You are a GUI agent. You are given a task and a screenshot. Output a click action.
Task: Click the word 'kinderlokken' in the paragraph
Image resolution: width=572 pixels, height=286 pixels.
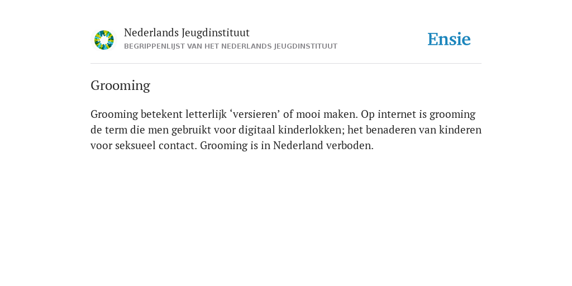pyautogui.click(x=310, y=130)
